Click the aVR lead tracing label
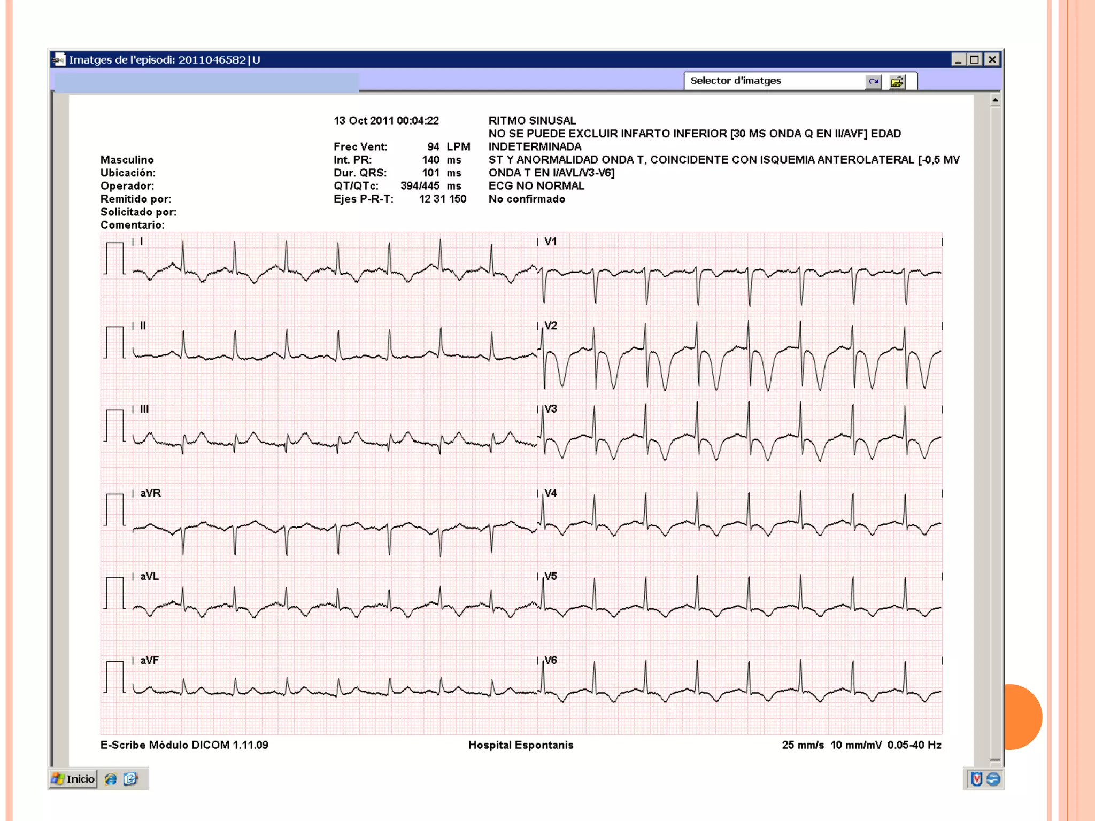Screen dimensions: 1095x821 (x=150, y=493)
